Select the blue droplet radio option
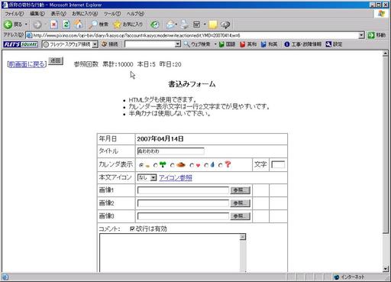 click(x=206, y=165)
